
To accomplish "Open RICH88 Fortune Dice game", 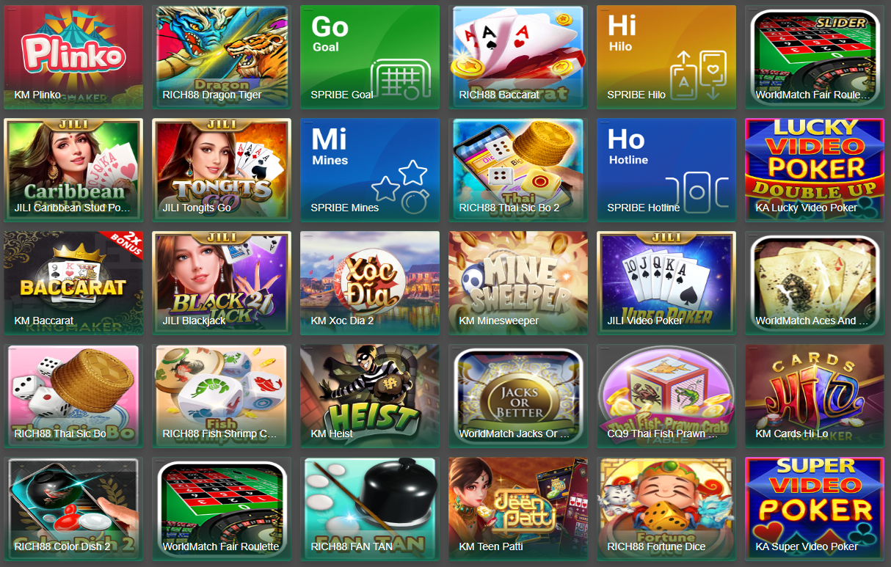I will point(666,509).
